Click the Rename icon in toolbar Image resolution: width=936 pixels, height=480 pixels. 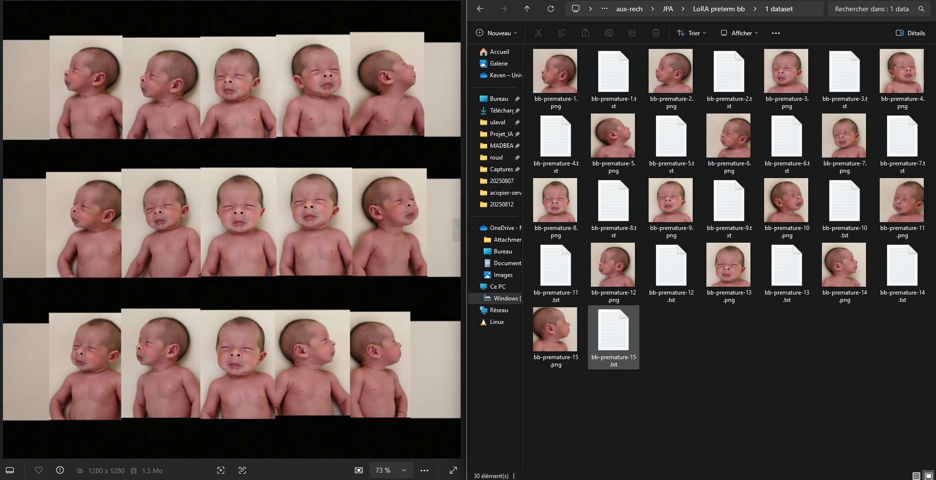(x=608, y=33)
